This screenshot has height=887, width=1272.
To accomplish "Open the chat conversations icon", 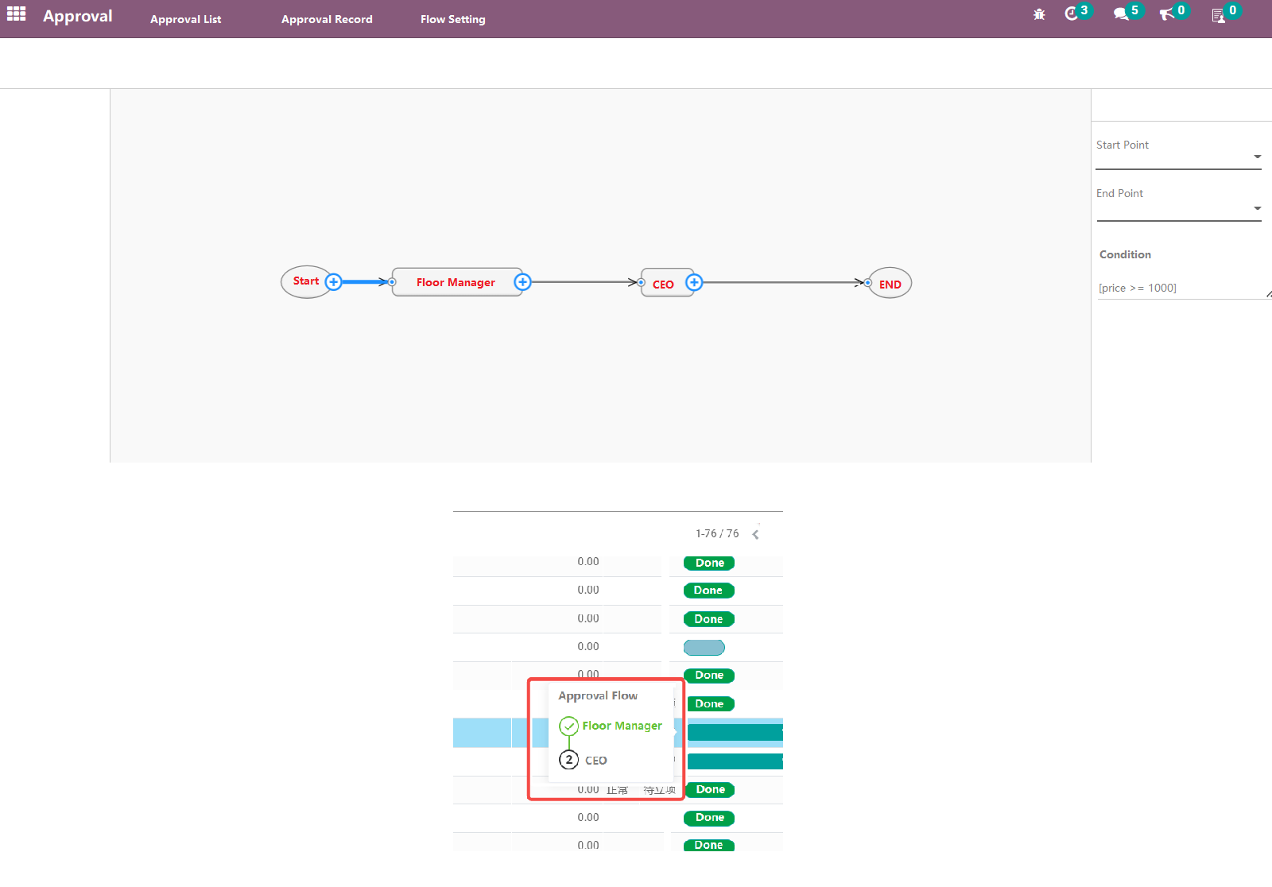I will tap(1121, 14).
